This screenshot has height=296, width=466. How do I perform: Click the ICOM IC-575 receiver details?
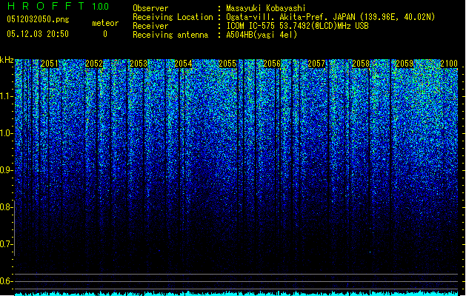coord(297,26)
